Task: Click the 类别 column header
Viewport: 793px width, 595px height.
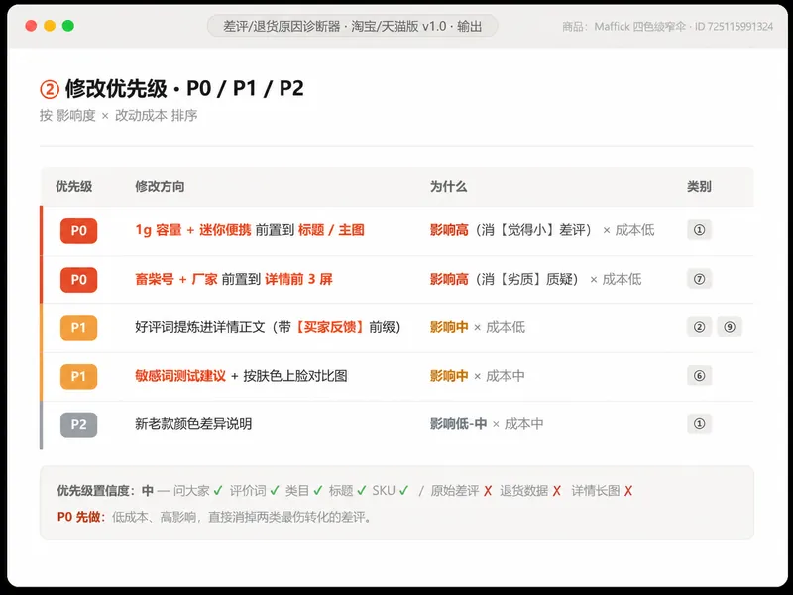Action: [699, 187]
